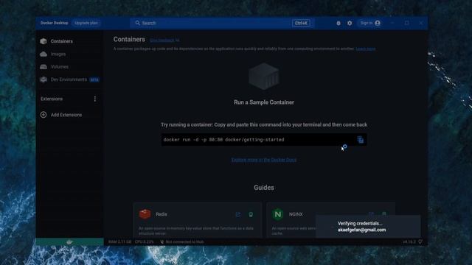Copy the docker run command
The width and height of the screenshot is (472, 265).
click(x=361, y=140)
